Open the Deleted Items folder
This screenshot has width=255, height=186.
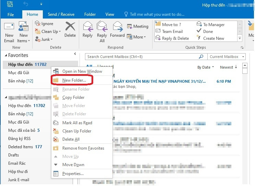[x=21, y=147]
